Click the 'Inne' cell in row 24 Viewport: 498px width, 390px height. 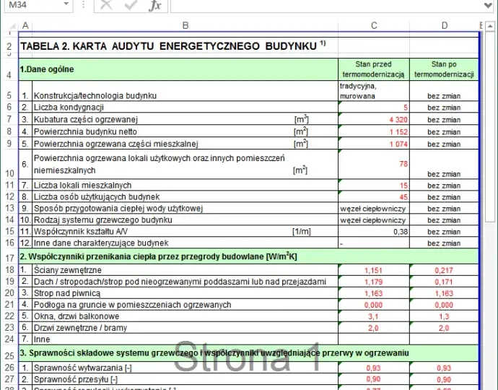[185, 339]
